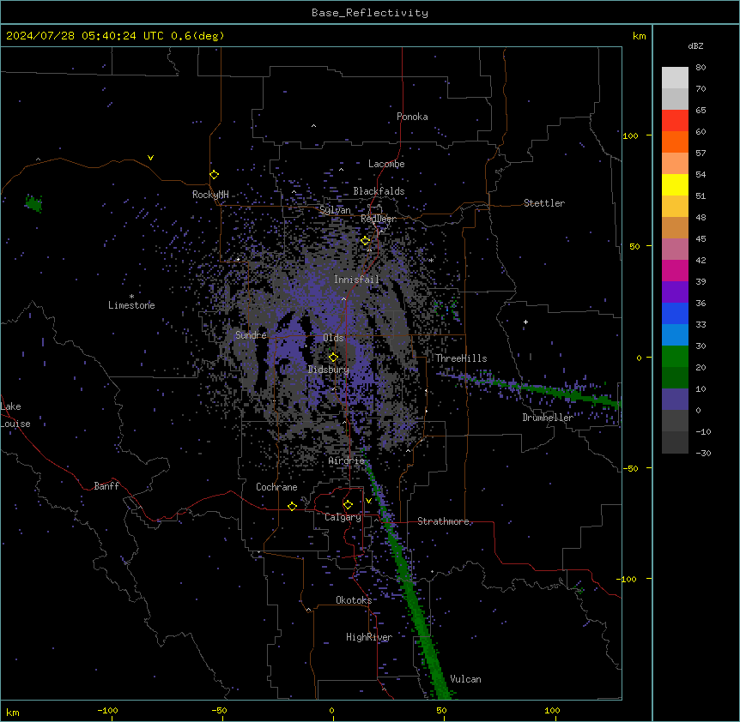
Task: Select the violet 36-39 dBZ legend swatch
Action: coord(675,292)
